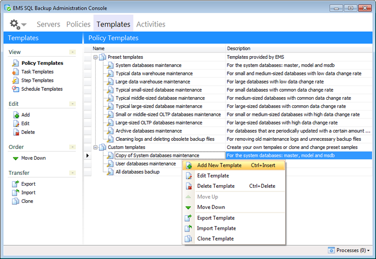This screenshot has width=376, height=259.
Task: Click icon beside All databases backup
Action: (110, 172)
